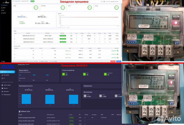The width and height of the screenshot is (184, 125).
Task: Click the Antminer logo in factory firmware
Action: coord(6,2)
